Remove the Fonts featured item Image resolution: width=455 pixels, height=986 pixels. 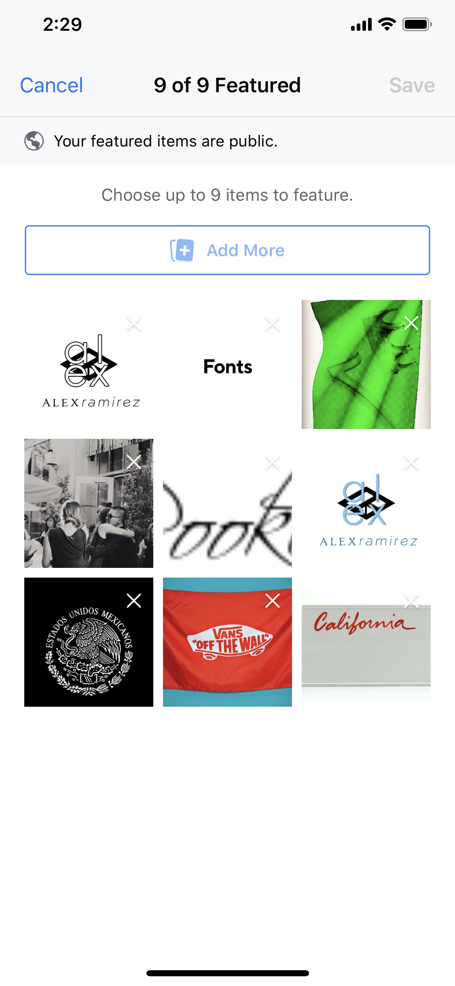pos(273,323)
